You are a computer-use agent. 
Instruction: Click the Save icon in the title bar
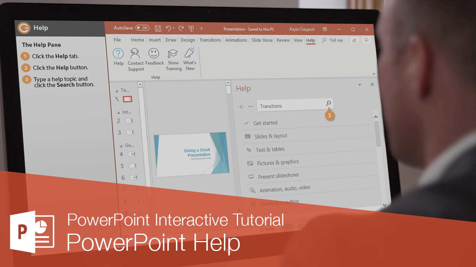[x=158, y=29]
